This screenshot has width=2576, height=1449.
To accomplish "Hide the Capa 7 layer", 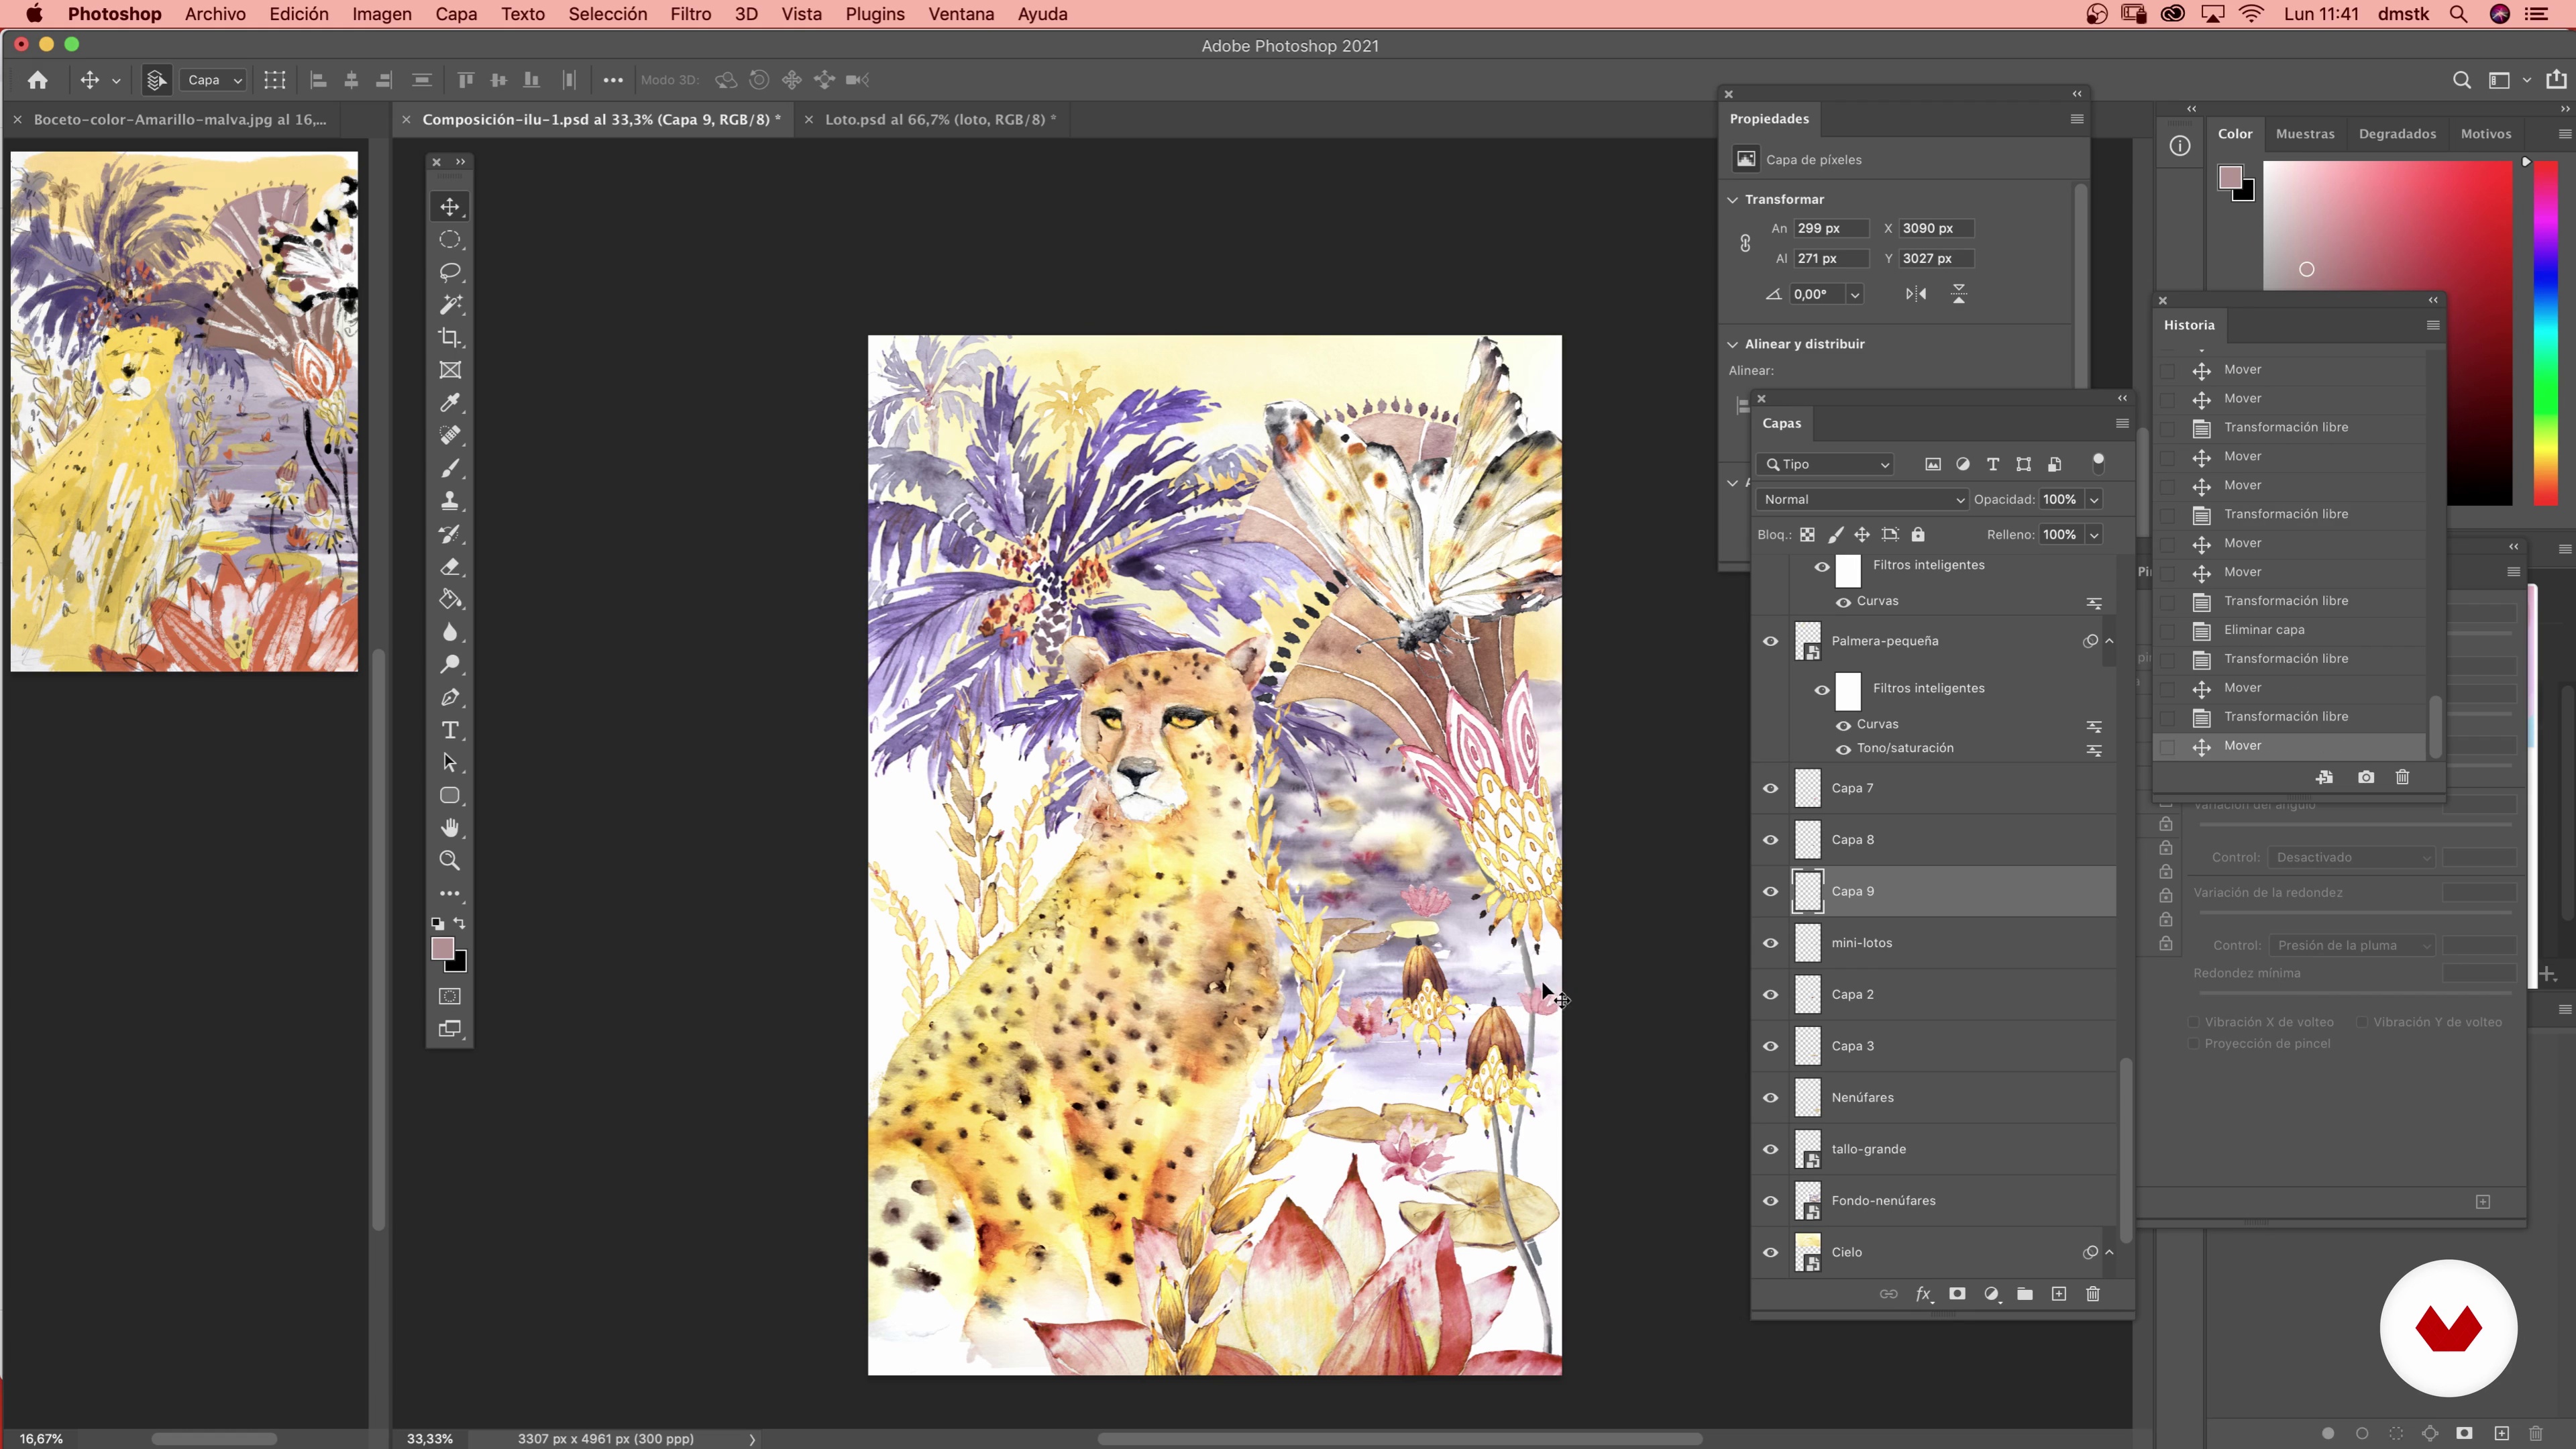I will click(1771, 788).
